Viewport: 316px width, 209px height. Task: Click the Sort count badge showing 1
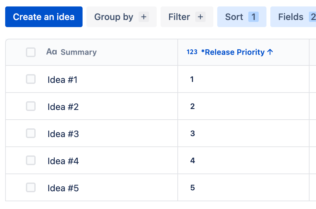pos(254,17)
